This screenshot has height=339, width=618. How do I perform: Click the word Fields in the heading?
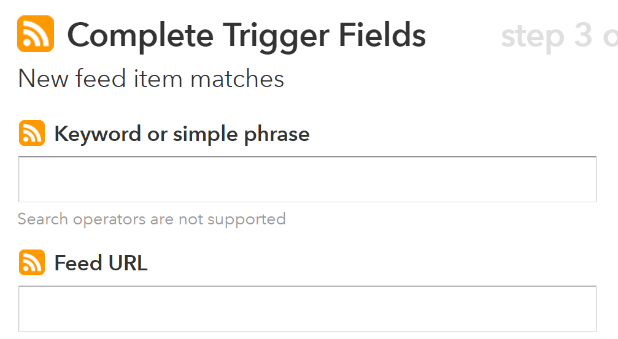(382, 35)
